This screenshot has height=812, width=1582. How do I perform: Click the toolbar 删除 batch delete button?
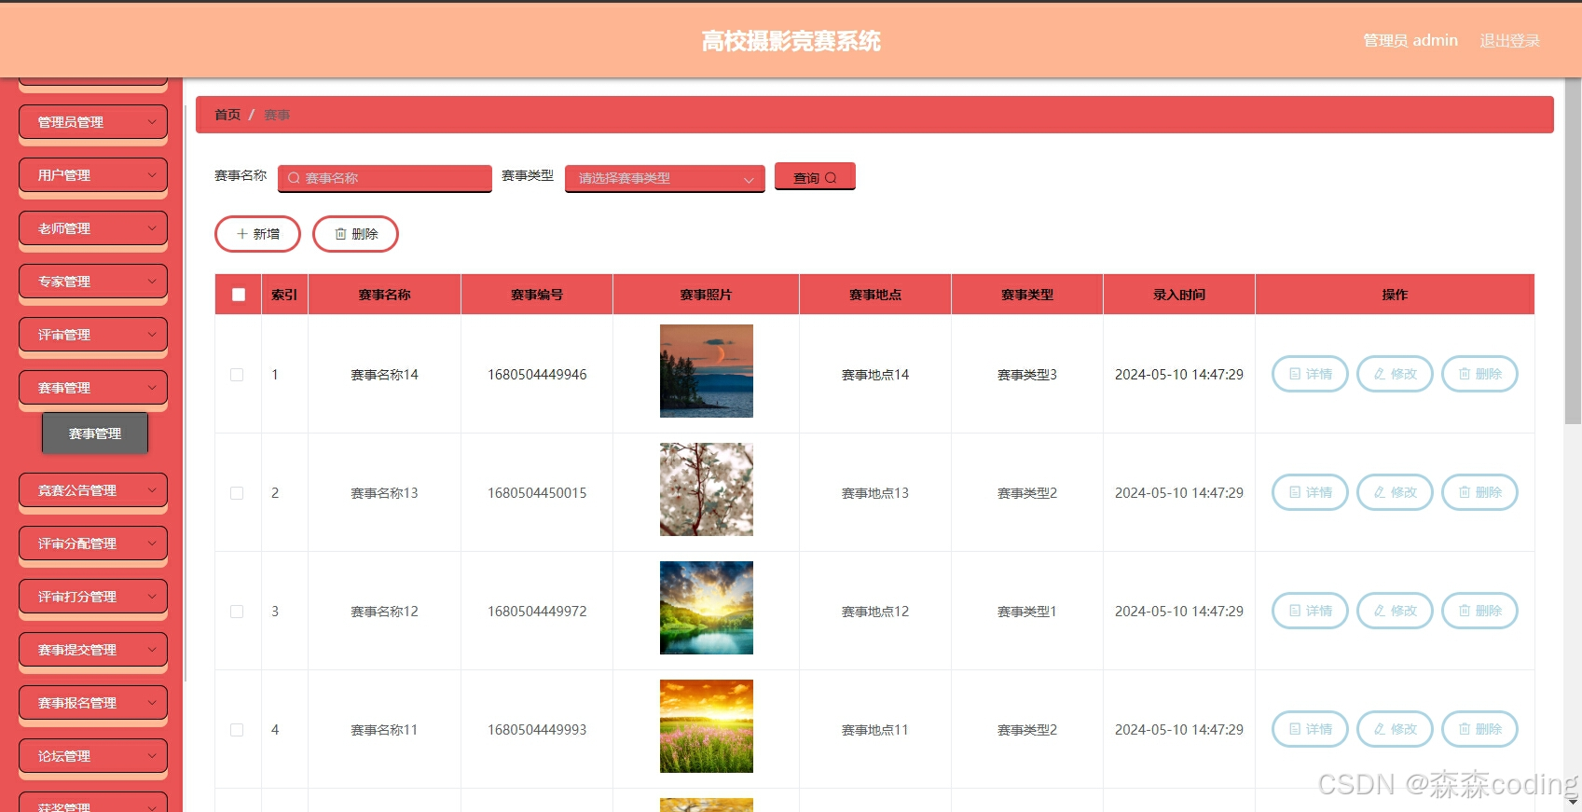(x=355, y=234)
